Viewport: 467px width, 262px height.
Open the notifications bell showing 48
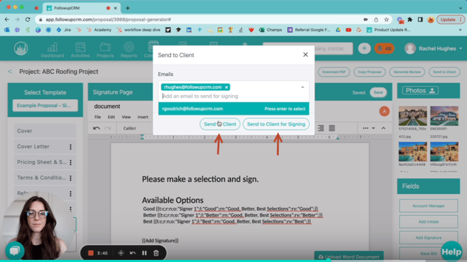(x=384, y=48)
